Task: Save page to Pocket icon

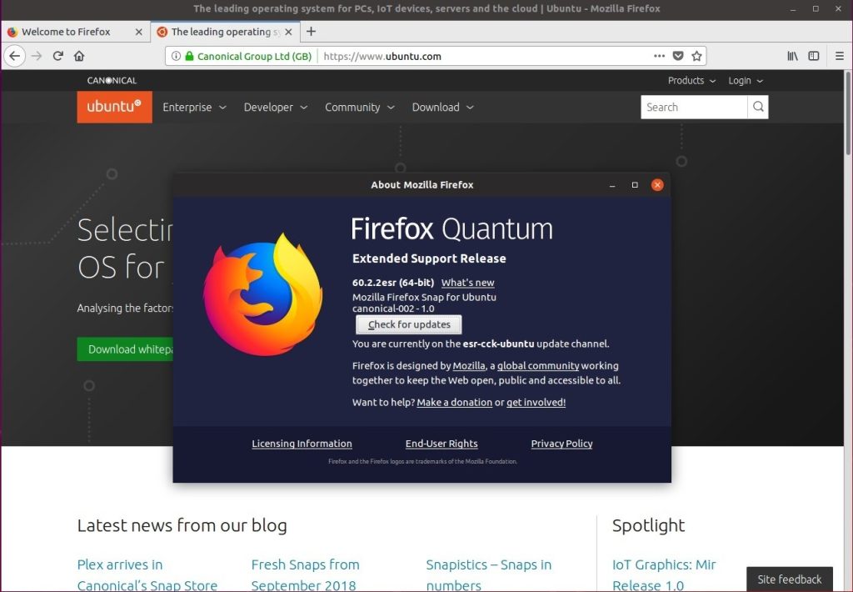Action: tap(678, 56)
